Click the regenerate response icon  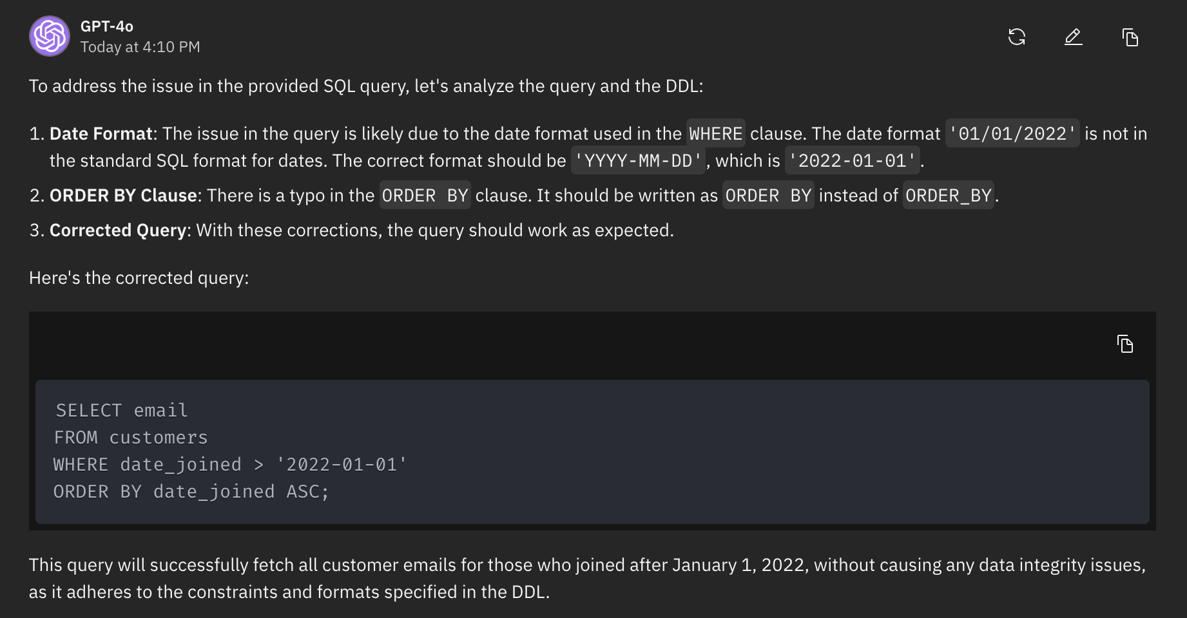tap(1016, 37)
